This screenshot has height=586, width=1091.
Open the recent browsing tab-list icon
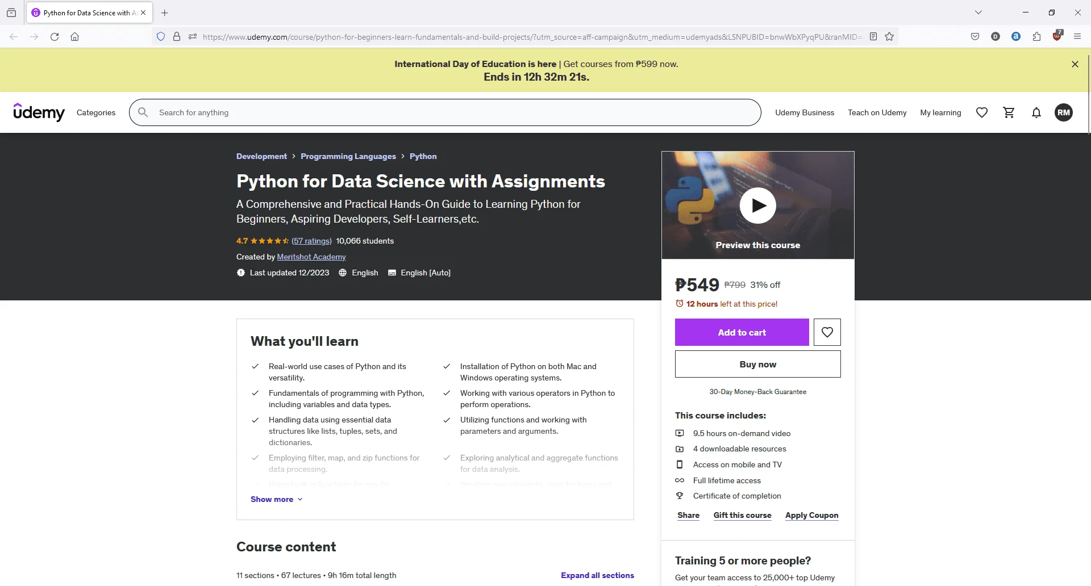coord(11,12)
